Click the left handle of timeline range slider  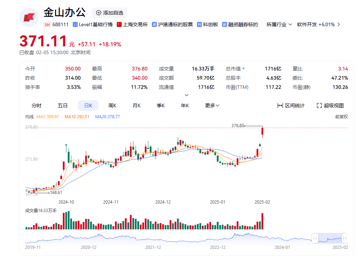tap(315, 238)
